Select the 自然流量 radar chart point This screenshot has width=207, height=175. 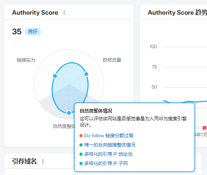(x=86, y=74)
